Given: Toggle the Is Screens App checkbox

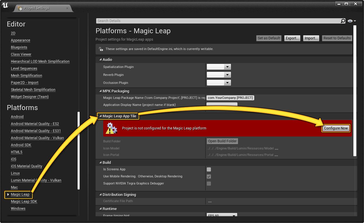Looking at the screenshot, I should [x=209, y=169].
